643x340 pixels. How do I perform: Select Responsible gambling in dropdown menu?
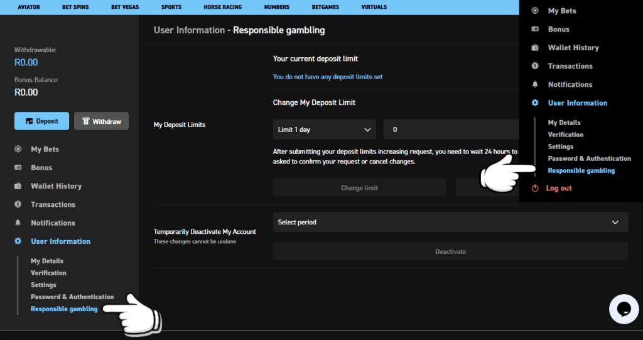point(581,170)
